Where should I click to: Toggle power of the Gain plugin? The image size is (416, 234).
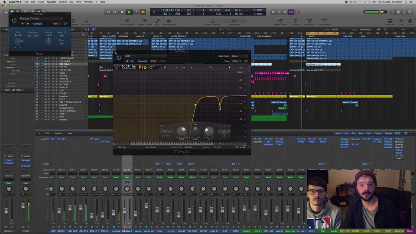click(x=14, y=20)
